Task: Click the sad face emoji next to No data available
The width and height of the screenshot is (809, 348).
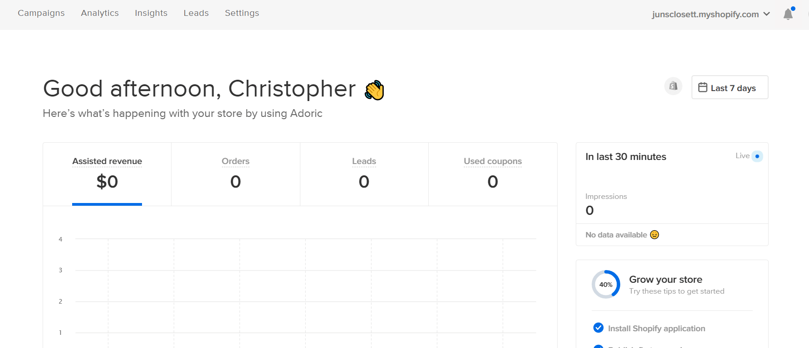Action: [654, 235]
